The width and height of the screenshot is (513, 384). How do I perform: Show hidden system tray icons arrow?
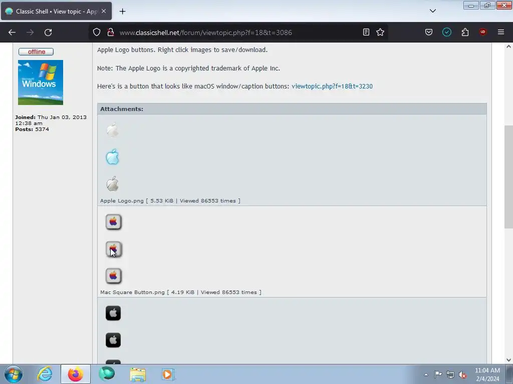(426, 374)
